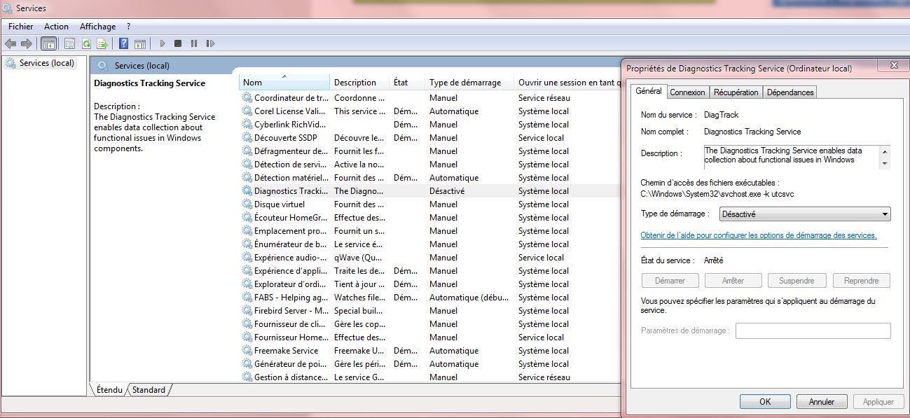Switch to the Connexion tab
The height and width of the screenshot is (418, 910).
tap(688, 92)
